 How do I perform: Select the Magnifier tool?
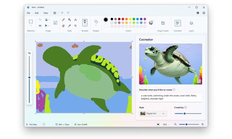75,26
